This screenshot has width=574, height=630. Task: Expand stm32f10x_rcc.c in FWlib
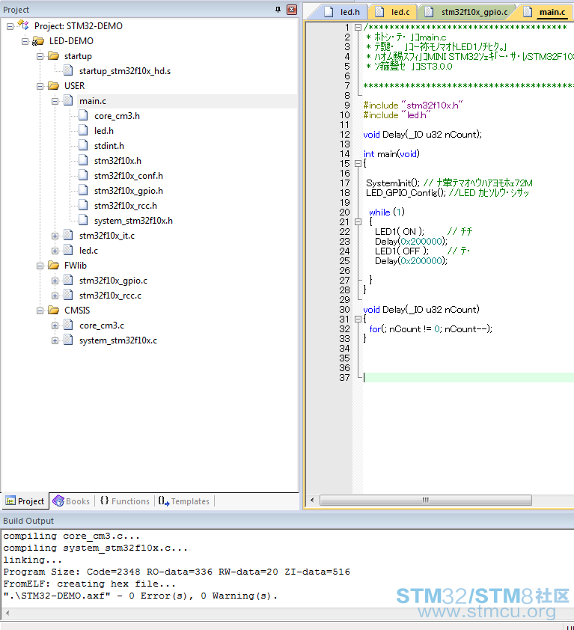click(55, 296)
